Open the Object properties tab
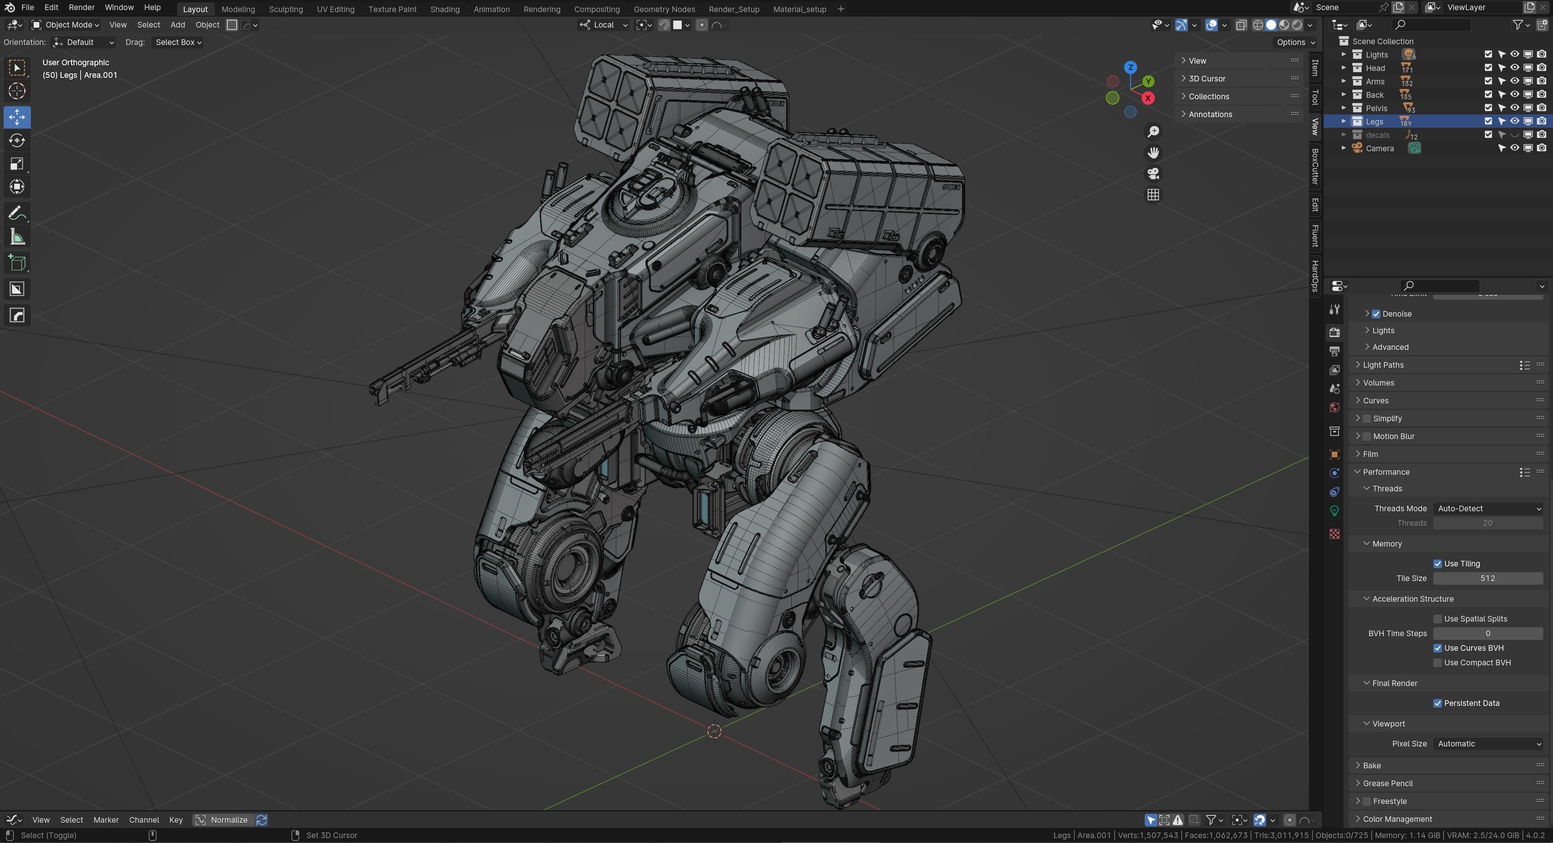The image size is (1553, 843). [1335, 454]
